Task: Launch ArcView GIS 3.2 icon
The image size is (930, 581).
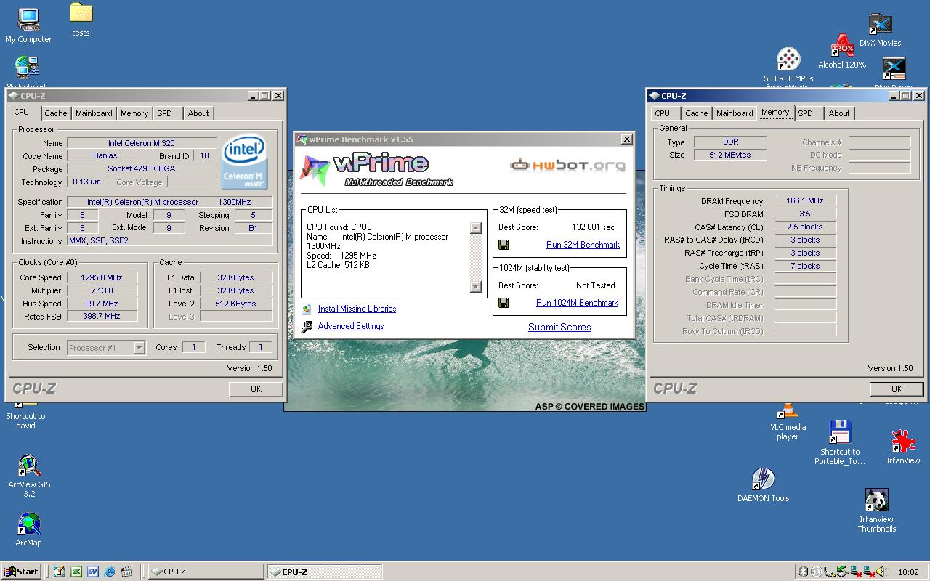Action: tap(29, 476)
